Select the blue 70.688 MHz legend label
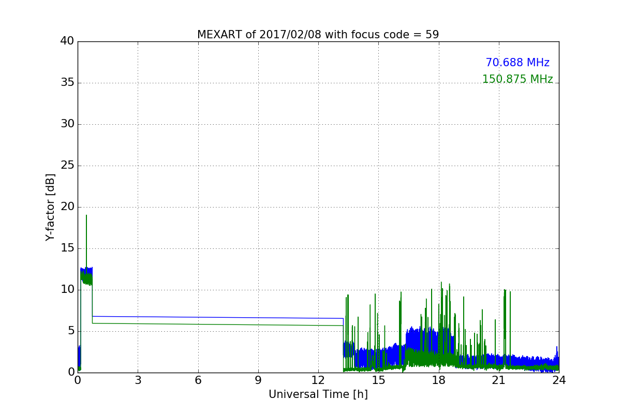 (x=517, y=63)
